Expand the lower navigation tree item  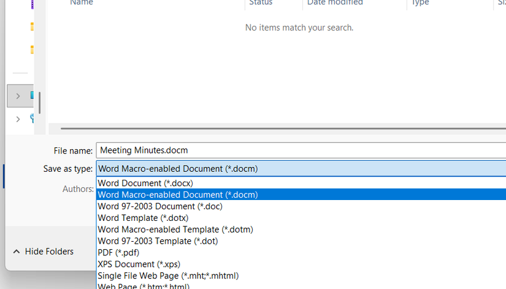[18, 119]
